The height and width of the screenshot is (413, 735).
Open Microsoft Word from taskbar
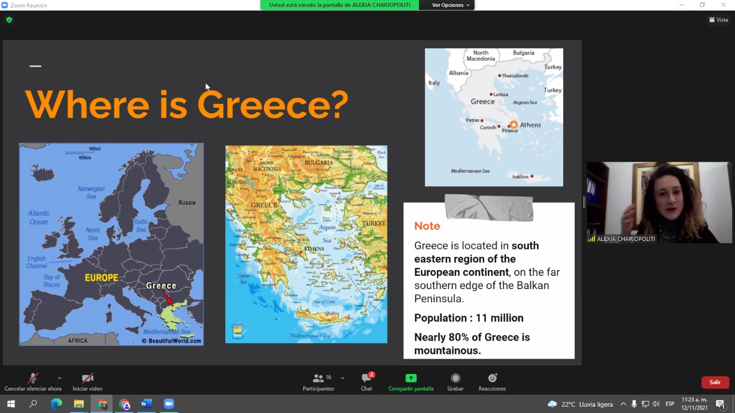[x=146, y=404]
